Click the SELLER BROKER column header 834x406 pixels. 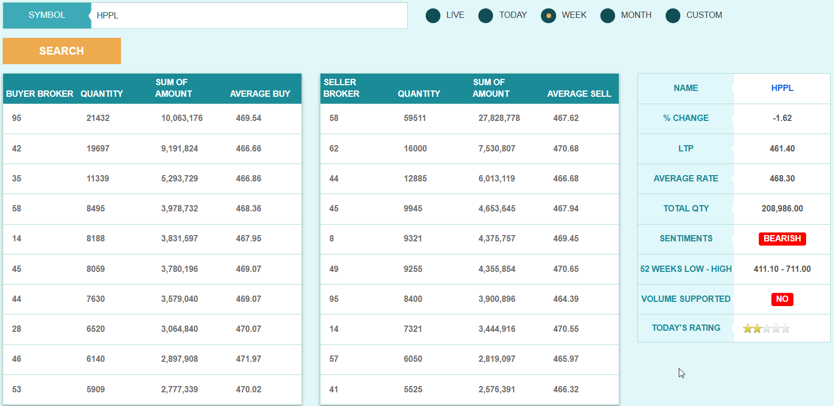pos(341,88)
